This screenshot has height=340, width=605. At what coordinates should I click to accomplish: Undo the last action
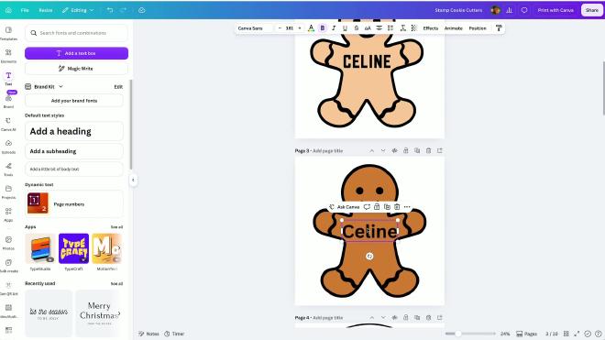point(110,10)
